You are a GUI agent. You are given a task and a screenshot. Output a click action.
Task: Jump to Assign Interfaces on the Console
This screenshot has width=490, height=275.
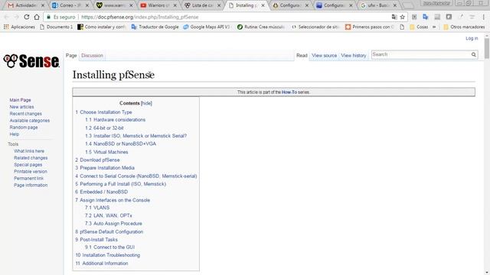(x=113, y=200)
